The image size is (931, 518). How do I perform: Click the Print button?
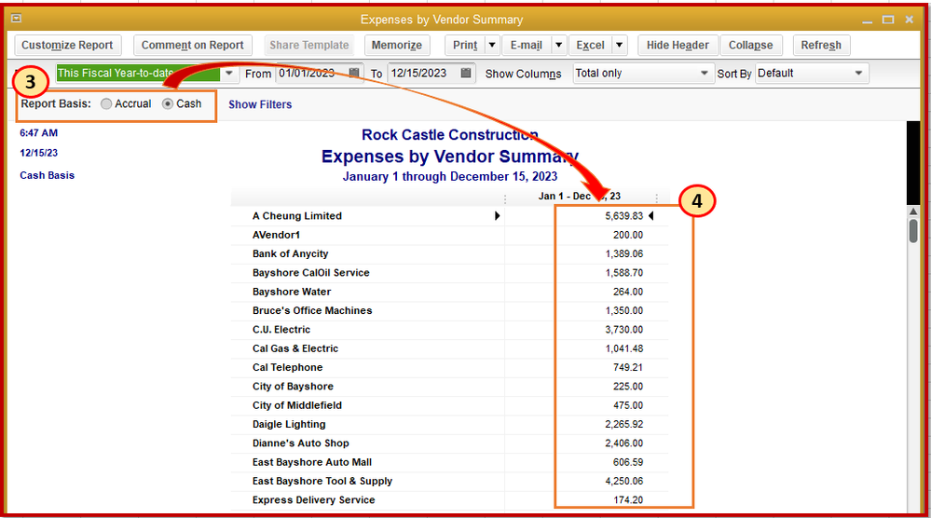point(465,45)
